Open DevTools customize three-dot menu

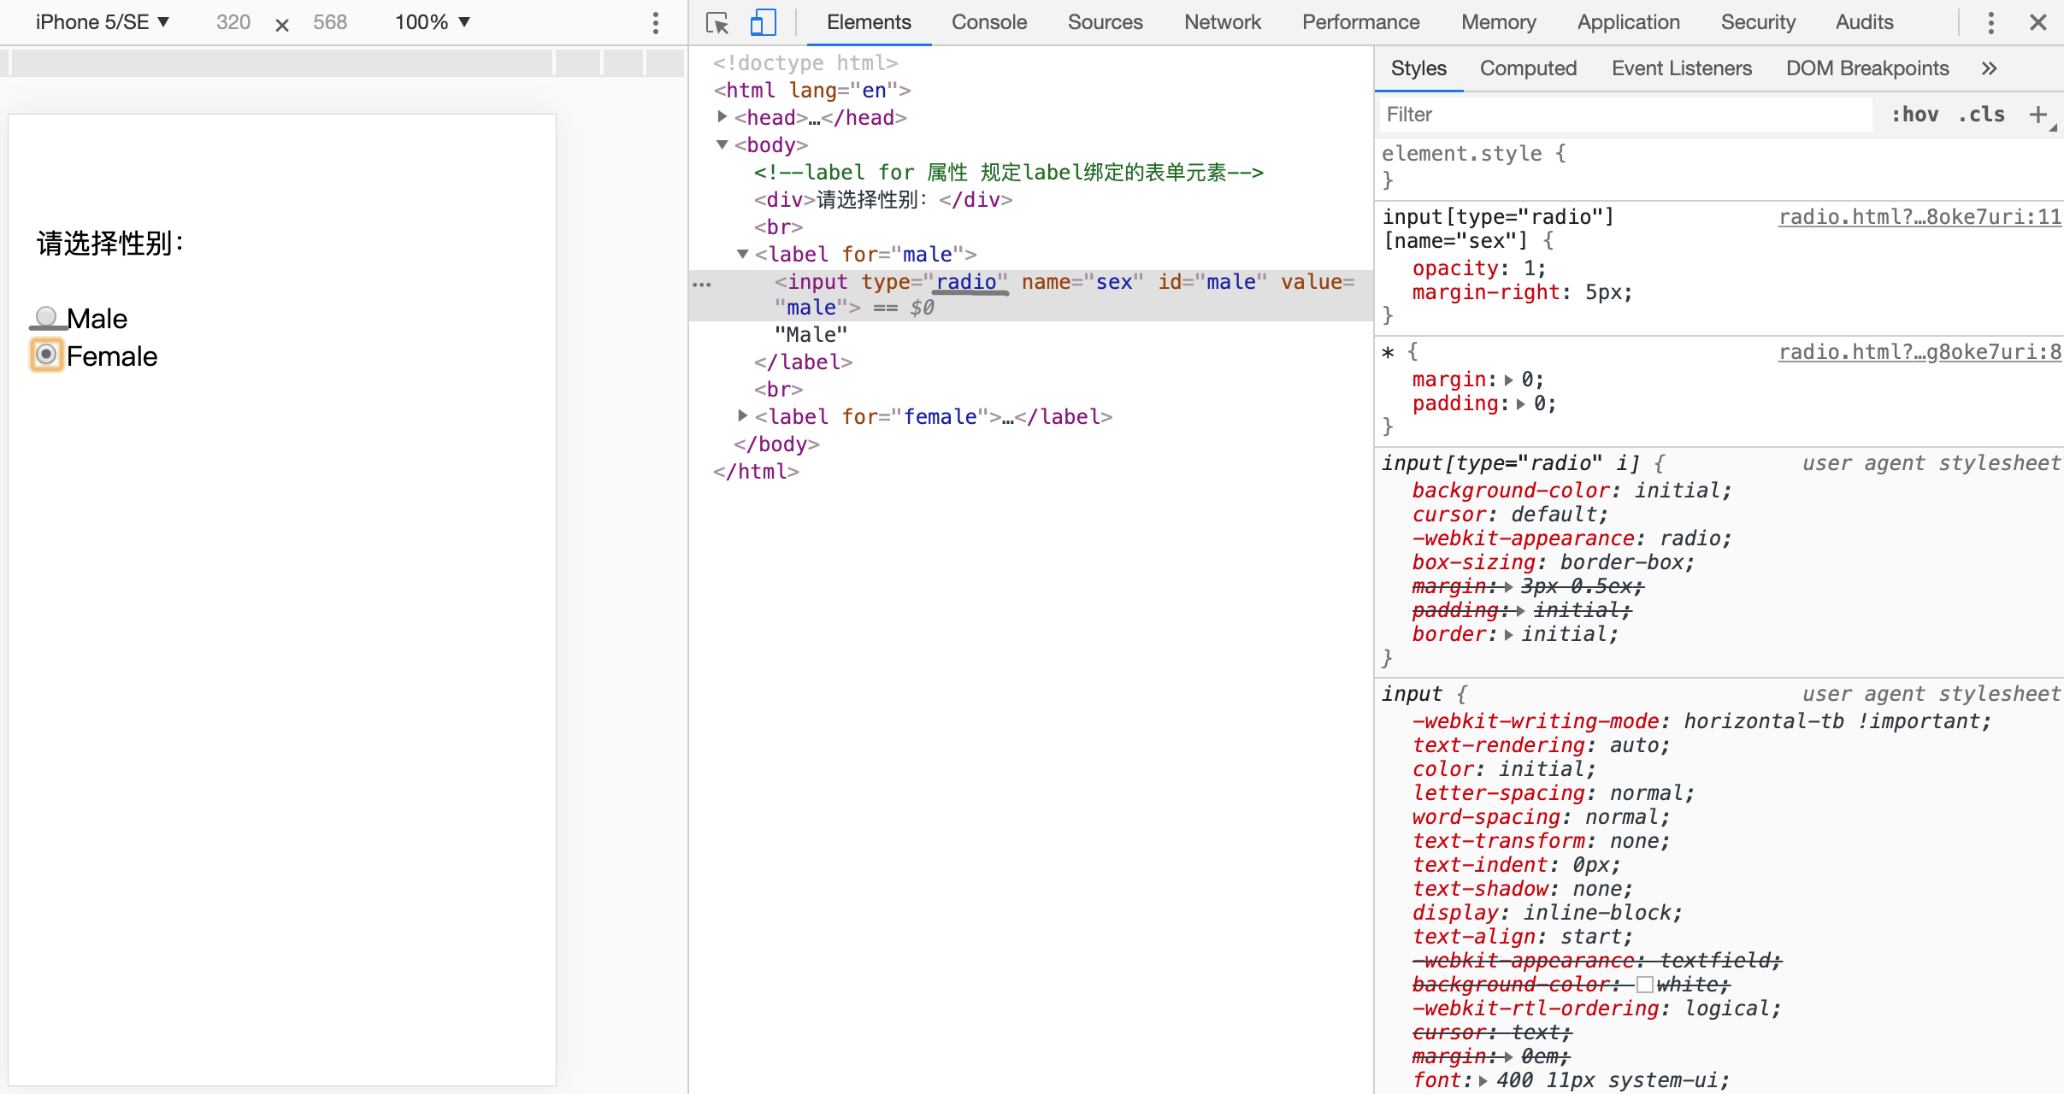[x=1990, y=23]
